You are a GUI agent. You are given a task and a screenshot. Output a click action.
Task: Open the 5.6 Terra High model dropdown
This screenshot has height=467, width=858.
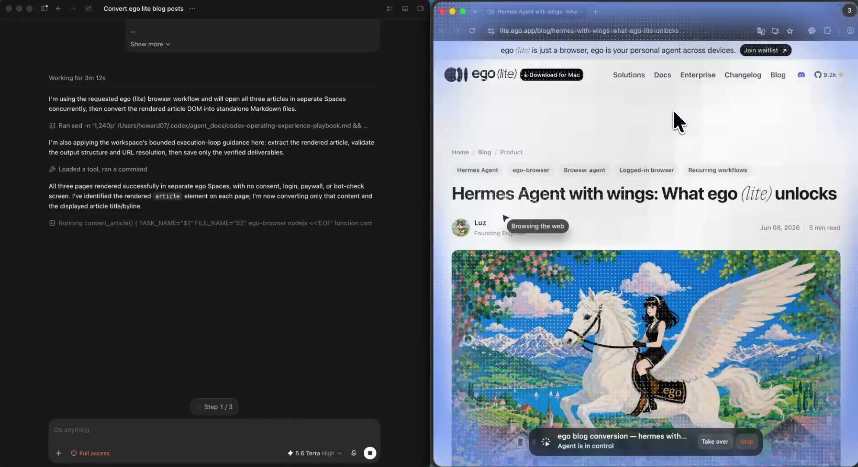[x=314, y=453]
